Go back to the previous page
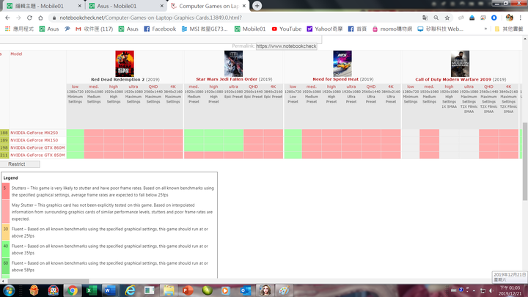The height and width of the screenshot is (297, 528). (x=7, y=18)
